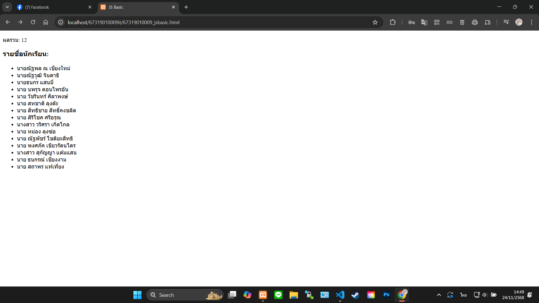The height and width of the screenshot is (303, 539).
Task: Launch Visual Studio Code from taskbar
Action: pos(340,295)
